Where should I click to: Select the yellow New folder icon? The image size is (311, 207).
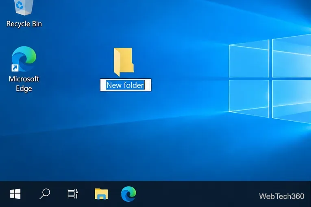coord(124,62)
